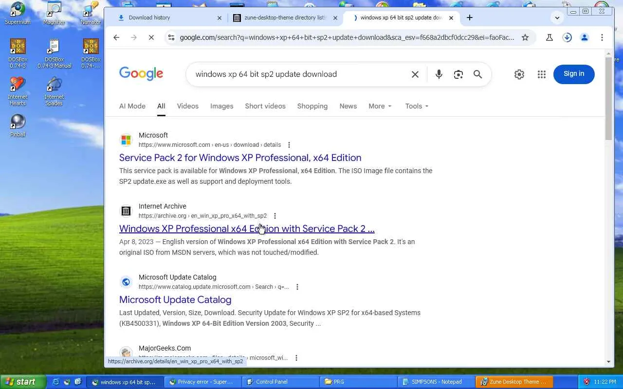Select the AI Mode search tab
Screen dimensions: 623x389
[x=132, y=106]
